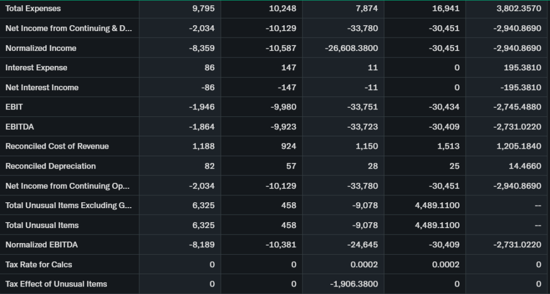550x294 pixels.
Task: Select the Normalized EBITDA row label
Action: [x=41, y=245]
